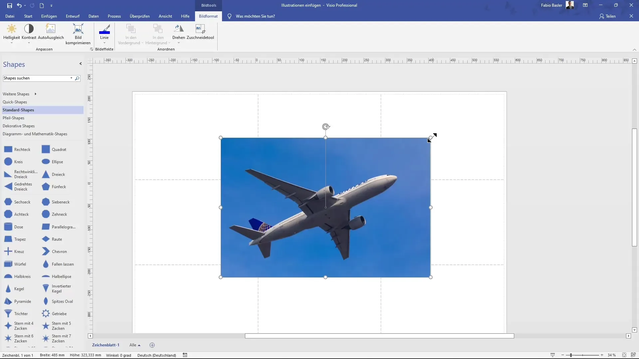Open the quick access toolbar customize arrow

coord(51,6)
